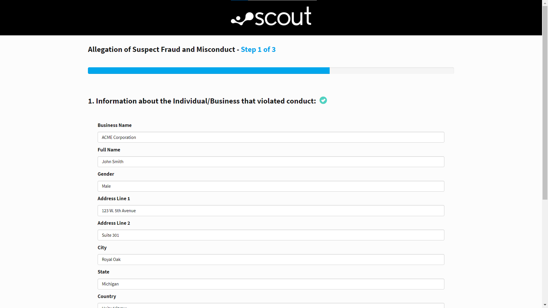Viewport: 548px width, 308px height.
Task: Click the vertical scrollbar thumb
Action: point(545,103)
